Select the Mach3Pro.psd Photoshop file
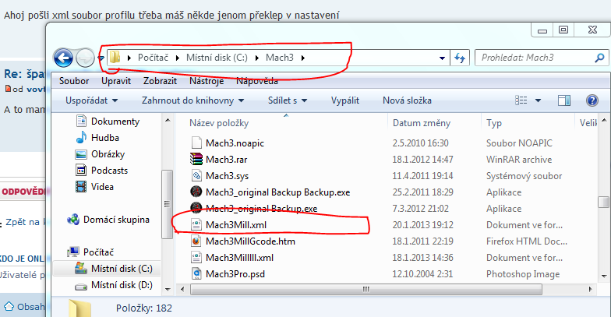The width and height of the screenshot is (611, 317). coord(234,273)
